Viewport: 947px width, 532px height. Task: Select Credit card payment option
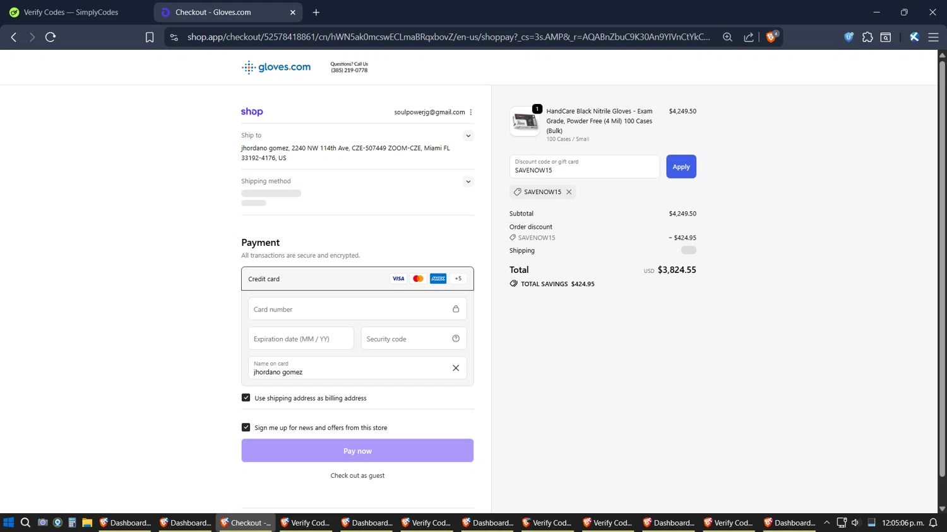tap(357, 279)
